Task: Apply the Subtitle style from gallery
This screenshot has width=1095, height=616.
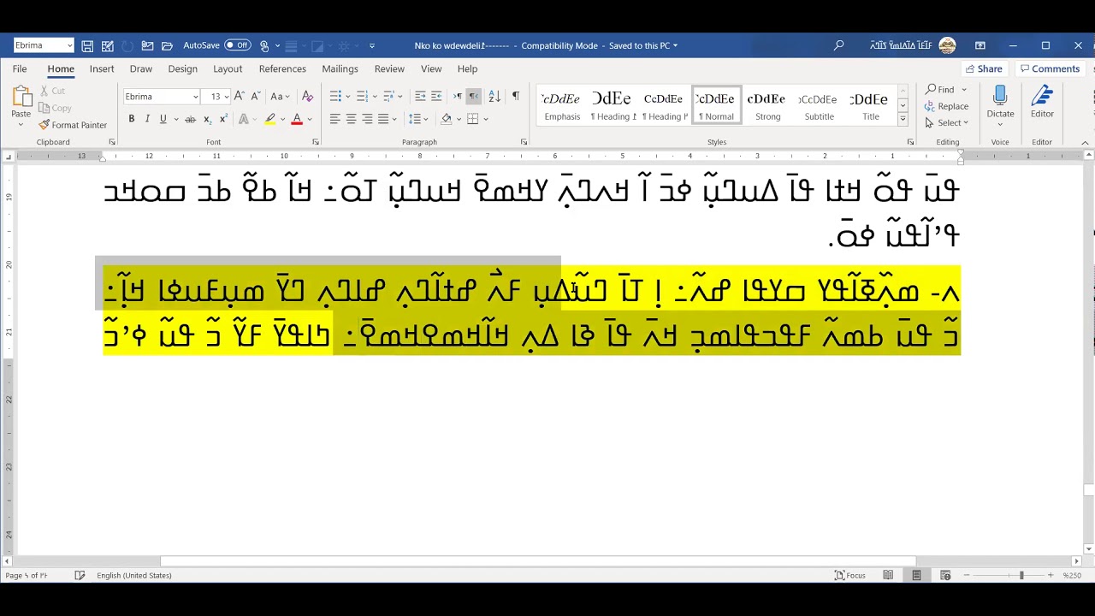Action: tap(819, 106)
